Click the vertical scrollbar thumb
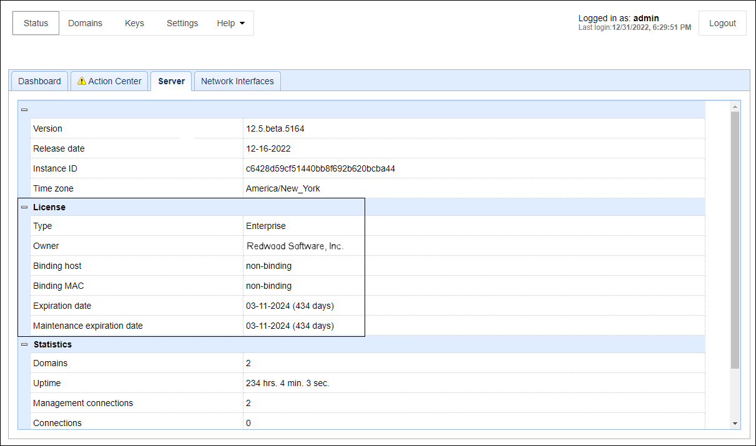The image size is (756, 446). point(735,237)
